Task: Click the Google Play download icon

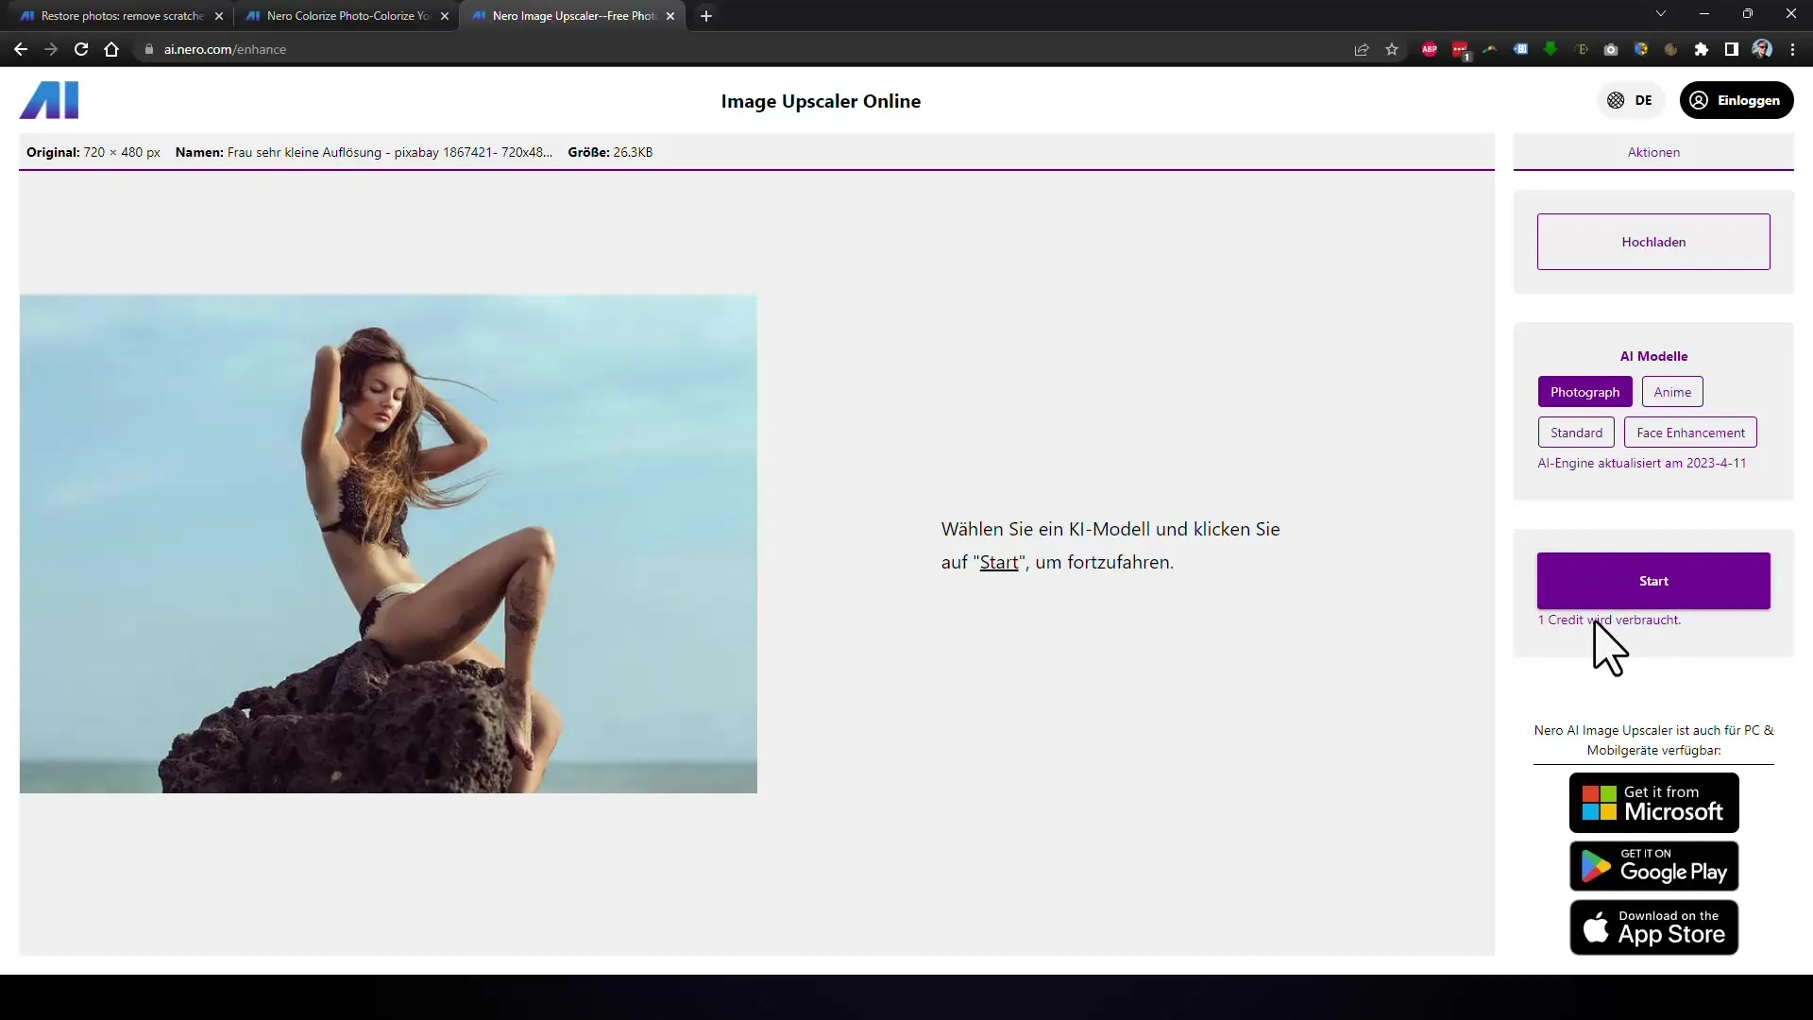Action: [1653, 864]
